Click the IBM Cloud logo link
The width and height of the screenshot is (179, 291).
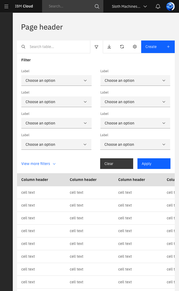24,6
